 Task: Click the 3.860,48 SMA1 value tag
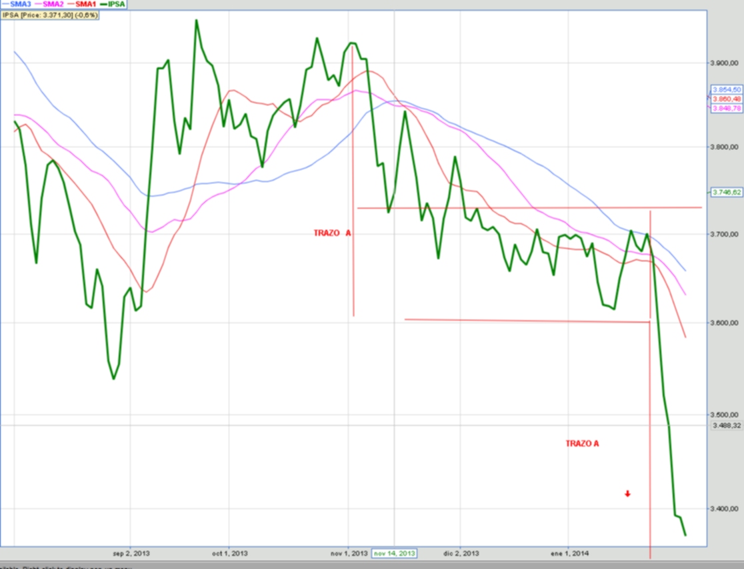pos(727,99)
